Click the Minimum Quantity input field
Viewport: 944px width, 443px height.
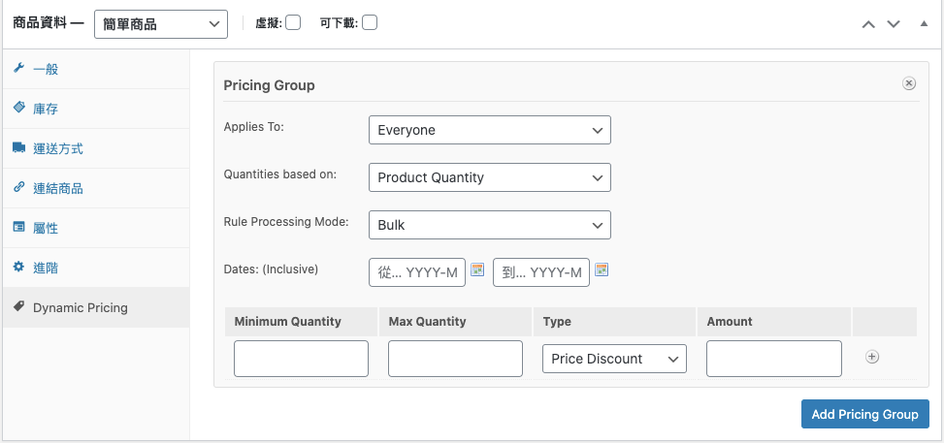click(x=301, y=359)
